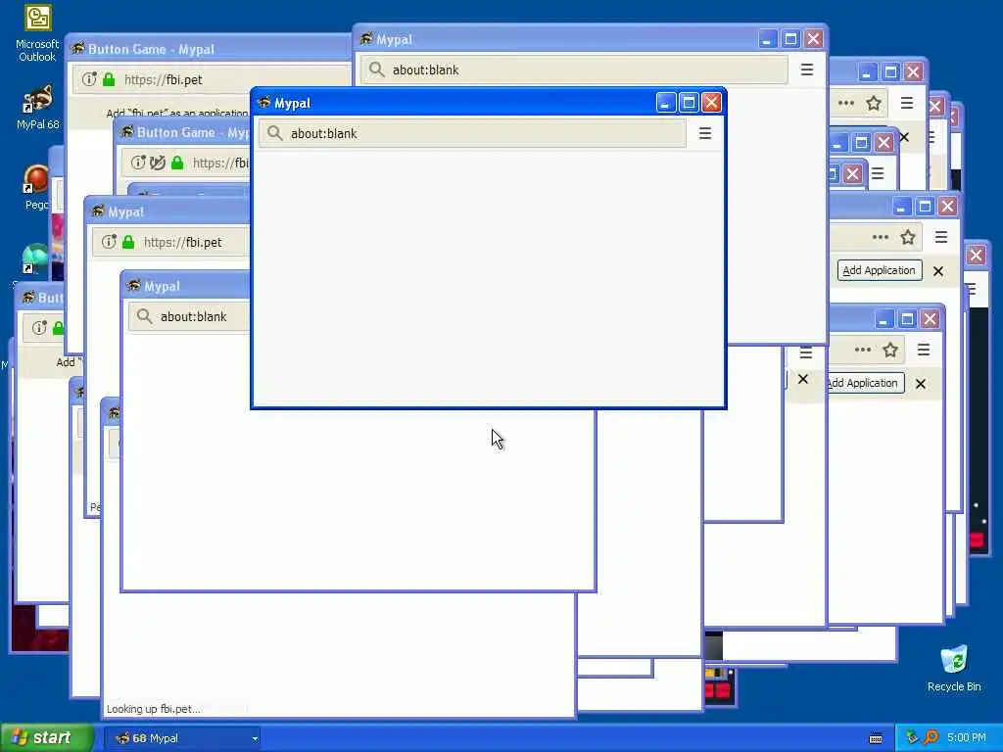Click the upper Add Application button

(880, 270)
